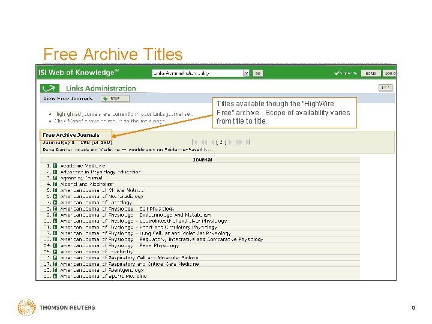
Task: Select the Alcohol and Alcoholism title
Action: pyautogui.click(x=87, y=184)
